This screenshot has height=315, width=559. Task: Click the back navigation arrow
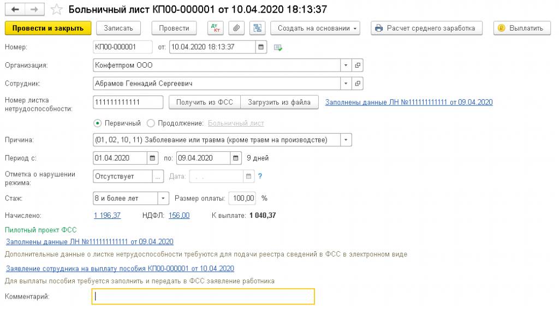tap(15, 10)
